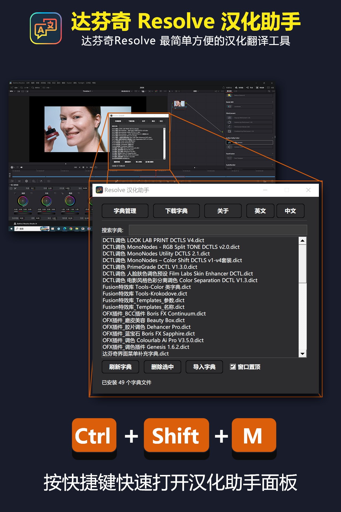This screenshot has width=341, height=512.
Task: Open the Fusion menu in DaVinci Resolve
Action: [x=69, y=83]
